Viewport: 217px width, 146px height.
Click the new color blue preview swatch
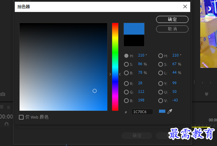pos(134,29)
